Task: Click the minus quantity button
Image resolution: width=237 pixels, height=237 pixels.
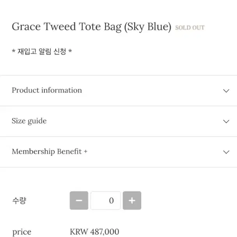Action: pyautogui.click(x=79, y=200)
